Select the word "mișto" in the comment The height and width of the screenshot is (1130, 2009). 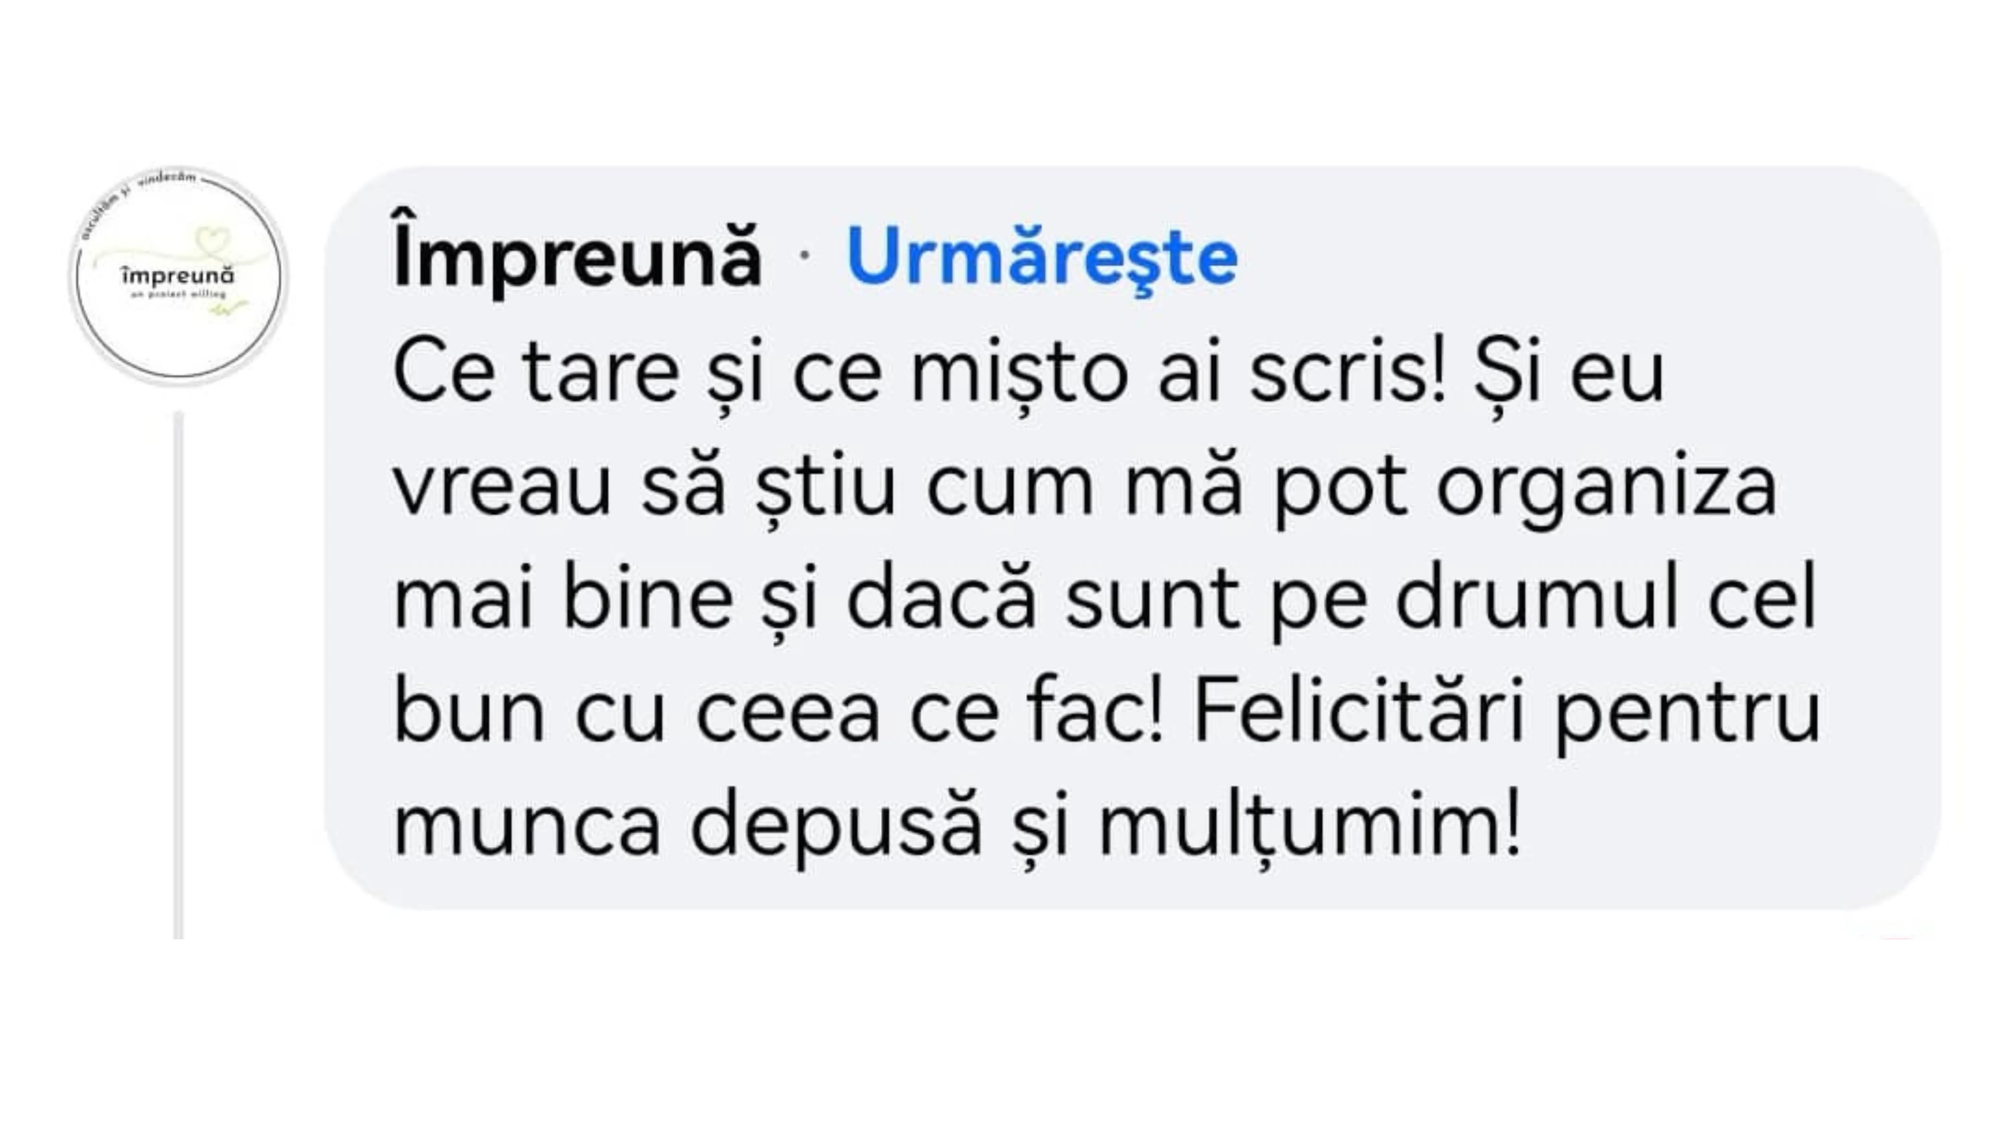[1019, 373]
